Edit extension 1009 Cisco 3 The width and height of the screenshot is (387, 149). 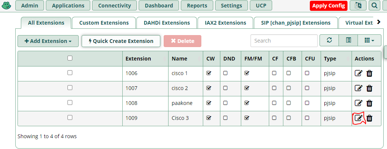358,118
